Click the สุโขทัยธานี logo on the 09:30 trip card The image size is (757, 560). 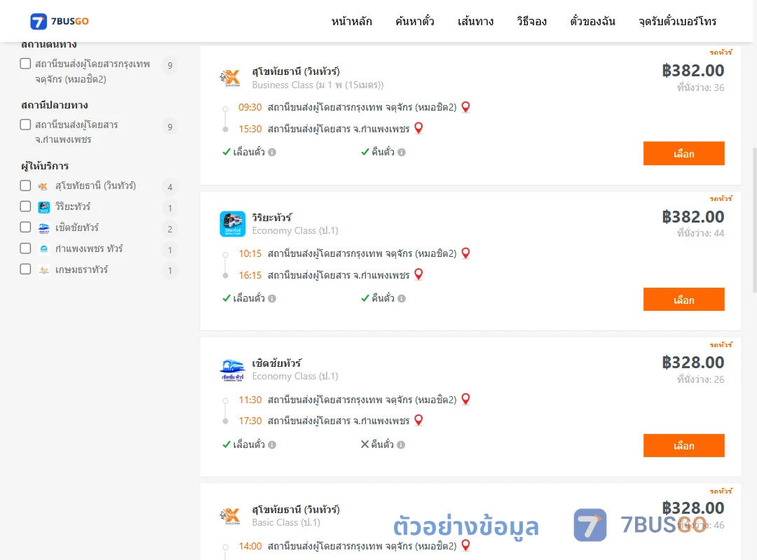pyautogui.click(x=231, y=78)
